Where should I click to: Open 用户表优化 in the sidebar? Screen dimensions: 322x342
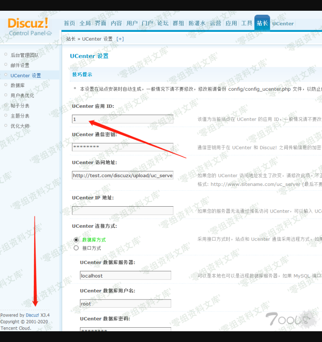click(22, 96)
